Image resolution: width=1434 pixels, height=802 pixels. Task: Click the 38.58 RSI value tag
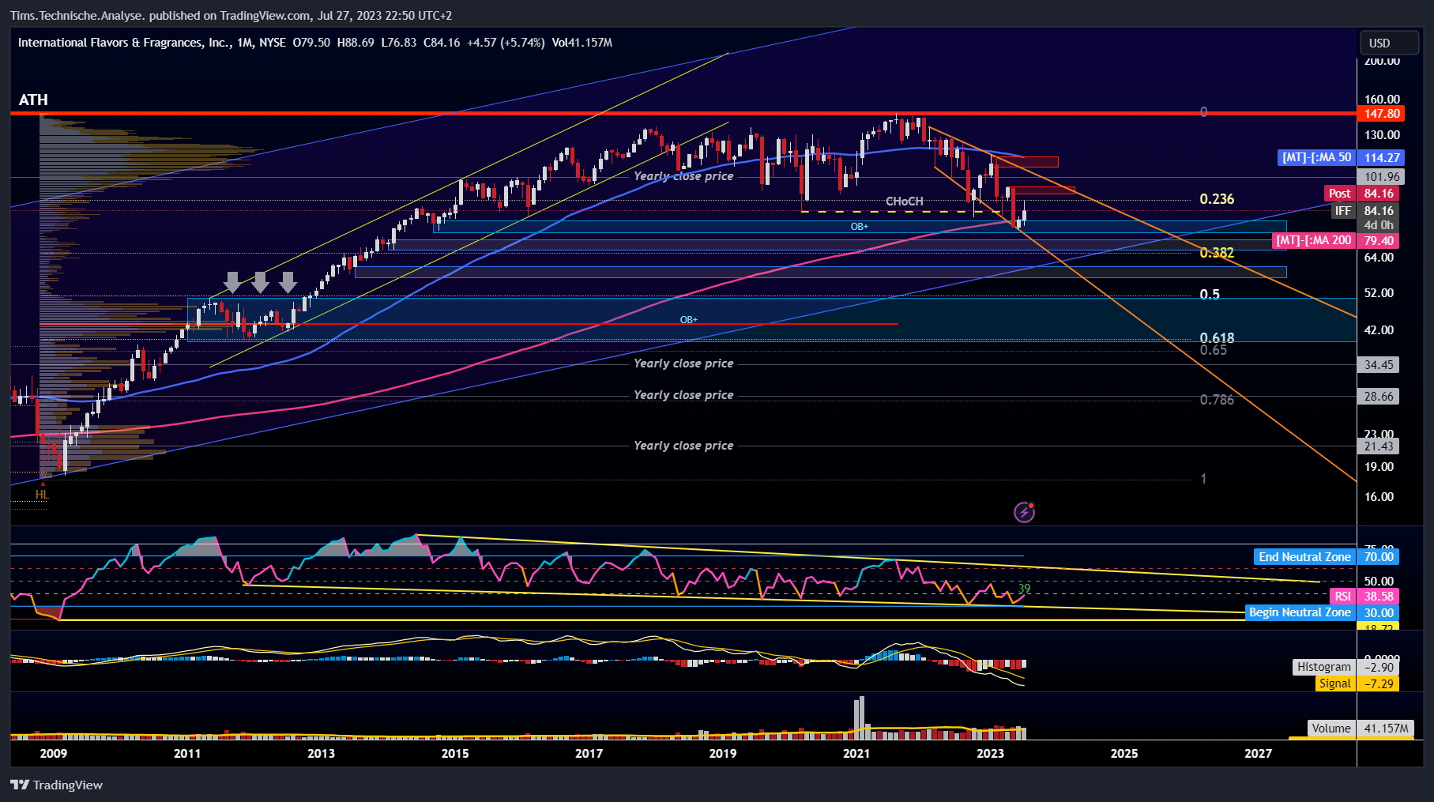click(1378, 597)
